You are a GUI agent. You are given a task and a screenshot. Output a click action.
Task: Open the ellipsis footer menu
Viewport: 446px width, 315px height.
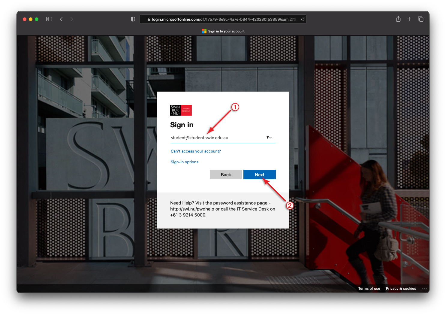pos(424,289)
